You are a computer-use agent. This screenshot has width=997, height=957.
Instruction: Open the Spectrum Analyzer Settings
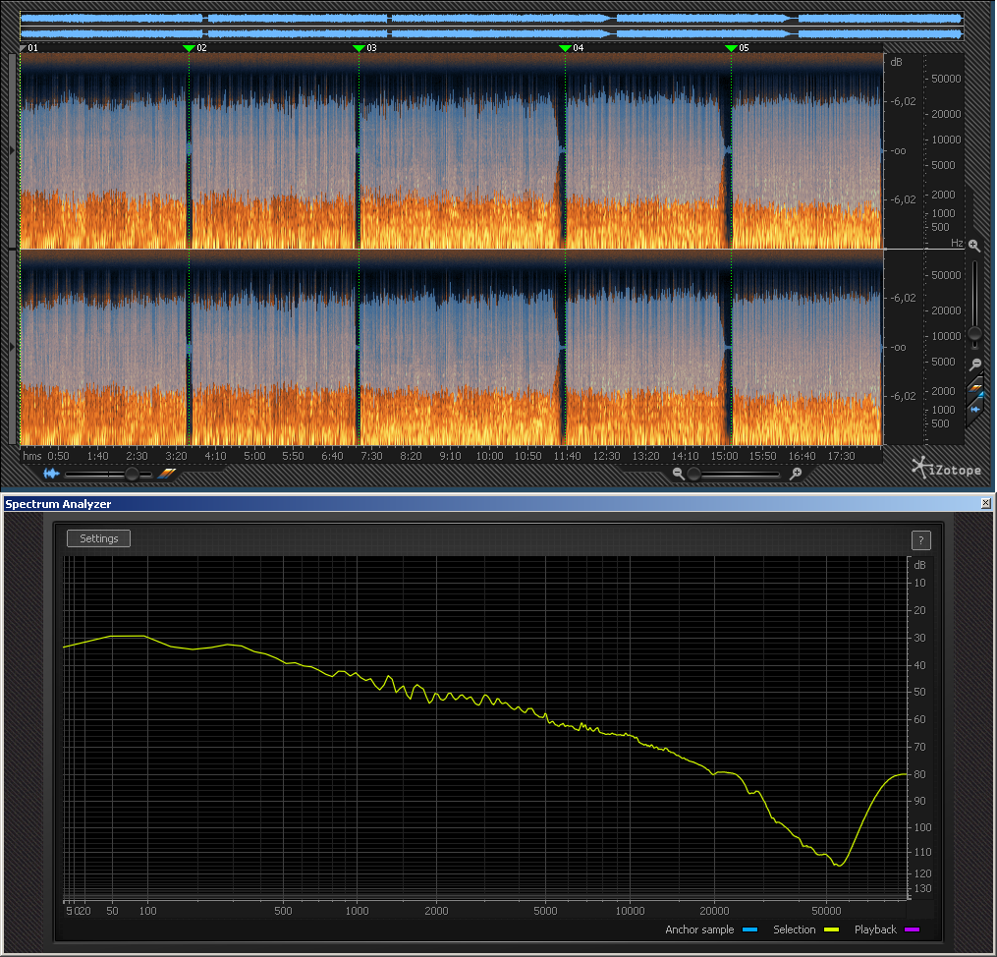98,538
